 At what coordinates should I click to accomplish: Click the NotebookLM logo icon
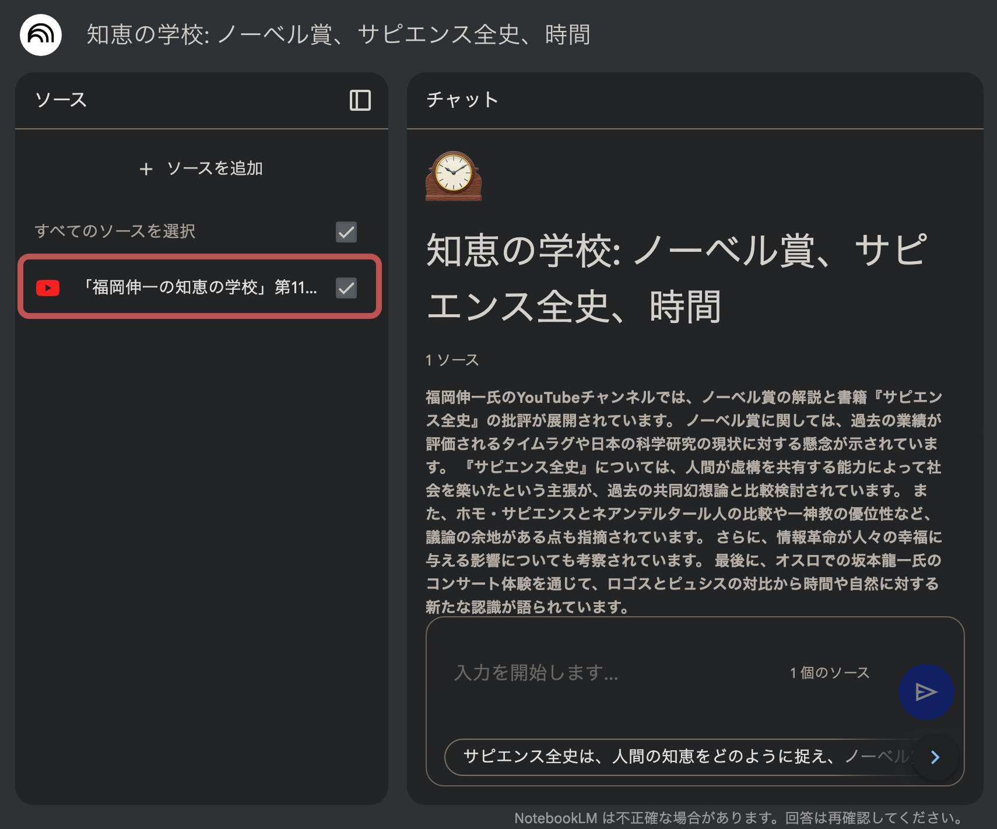(41, 35)
